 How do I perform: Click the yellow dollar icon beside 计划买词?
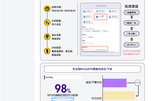(x=47, y=51)
